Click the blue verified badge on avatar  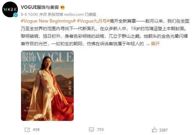pyautogui.click(x=16, y=15)
